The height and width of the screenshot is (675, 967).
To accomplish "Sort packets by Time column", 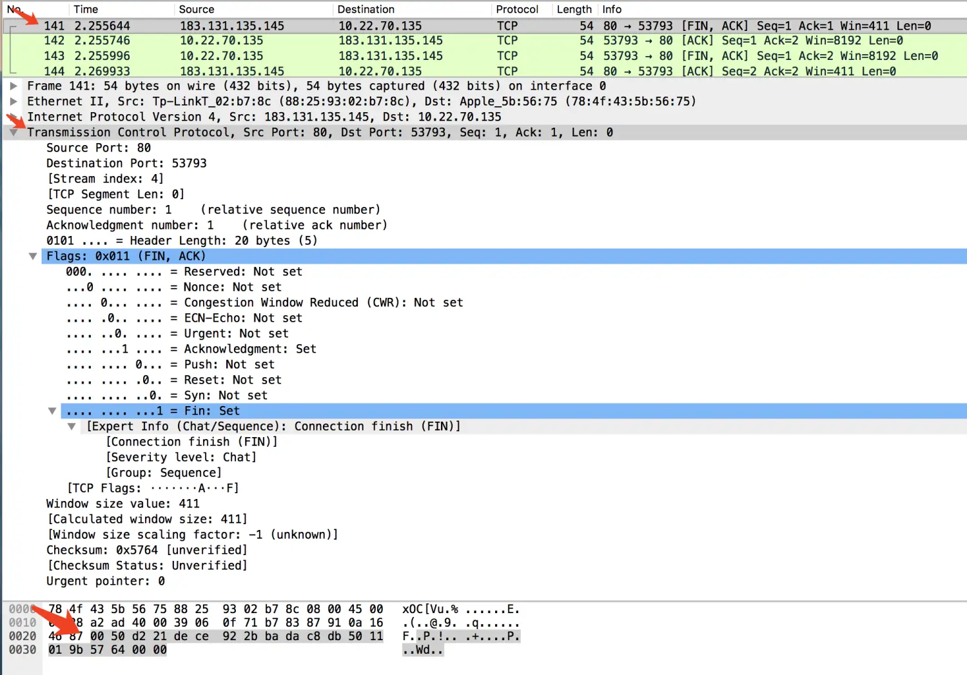I will [x=86, y=9].
